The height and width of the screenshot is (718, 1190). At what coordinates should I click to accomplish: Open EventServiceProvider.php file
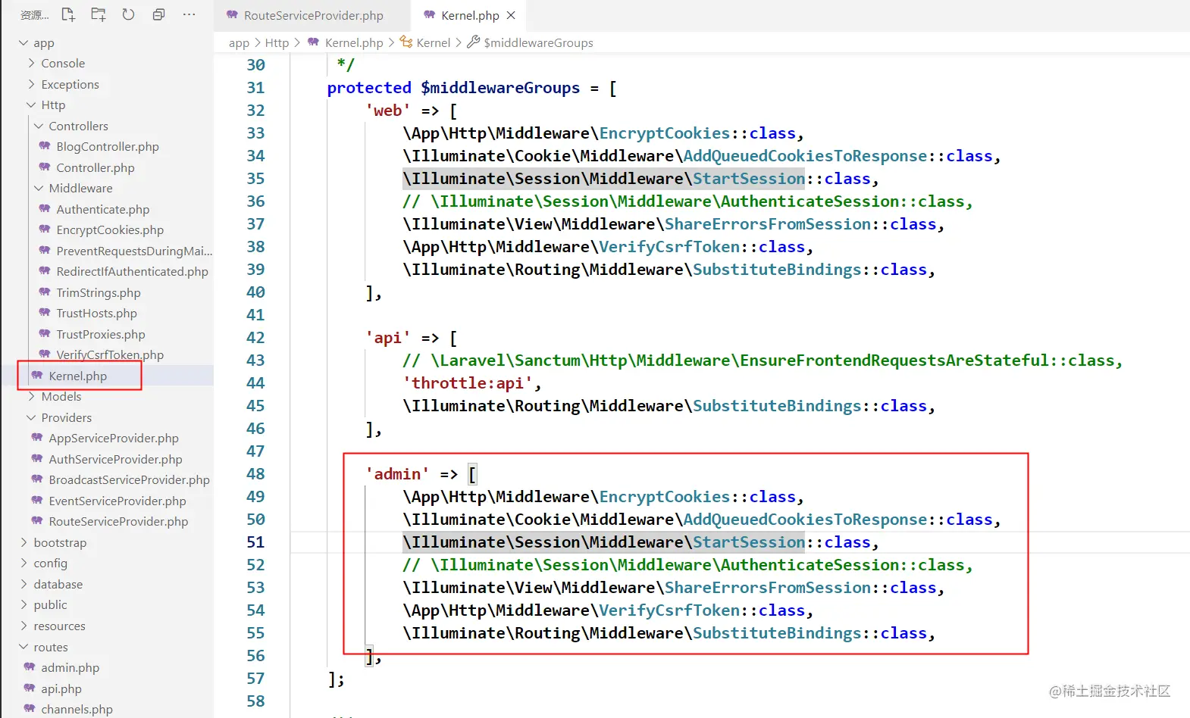point(117,501)
